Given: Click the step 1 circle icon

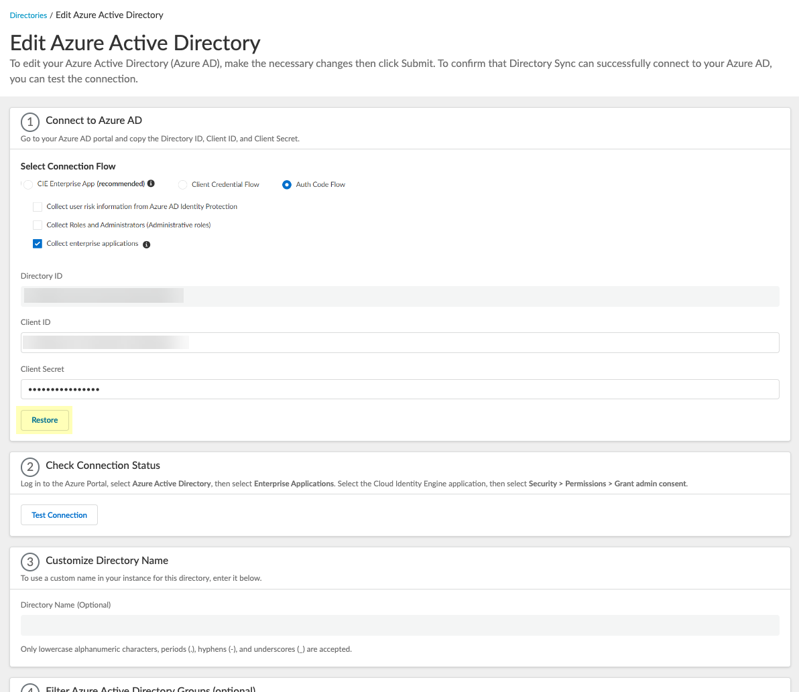Looking at the screenshot, I should tap(29, 122).
